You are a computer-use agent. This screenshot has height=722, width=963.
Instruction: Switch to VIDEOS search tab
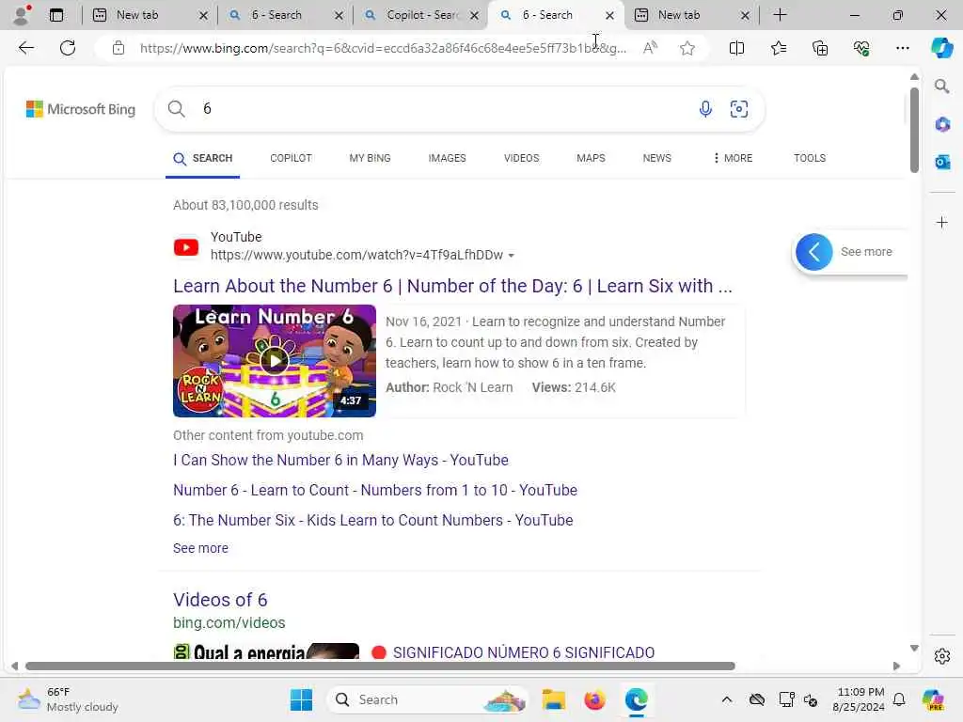(521, 158)
